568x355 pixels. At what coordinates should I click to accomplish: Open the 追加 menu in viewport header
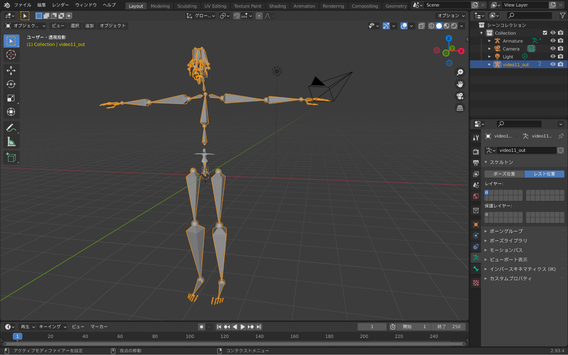[x=90, y=26]
